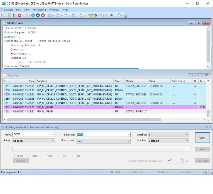Increase loop interval with up stepper
The width and height of the screenshot is (213, 194).
[x=182, y=160]
